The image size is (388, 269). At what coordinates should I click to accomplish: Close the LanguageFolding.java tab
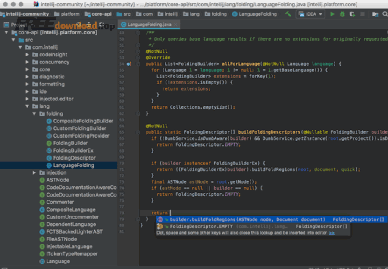176,25
